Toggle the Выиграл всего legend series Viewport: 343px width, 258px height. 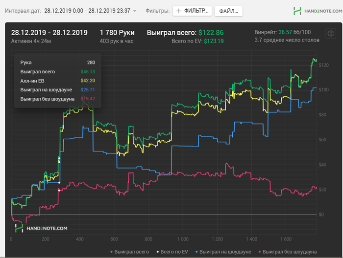129,252
